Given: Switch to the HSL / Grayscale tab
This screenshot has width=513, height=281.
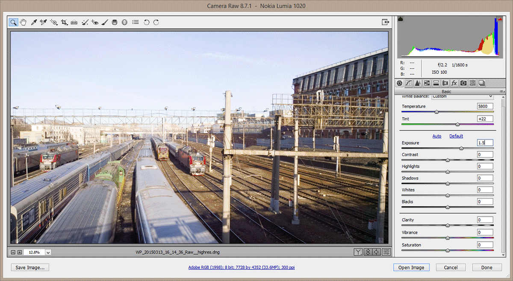Looking at the screenshot, I should (427, 83).
